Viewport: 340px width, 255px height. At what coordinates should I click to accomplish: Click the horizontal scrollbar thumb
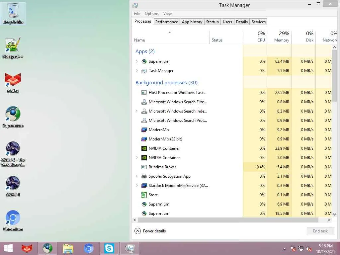tap(228, 220)
